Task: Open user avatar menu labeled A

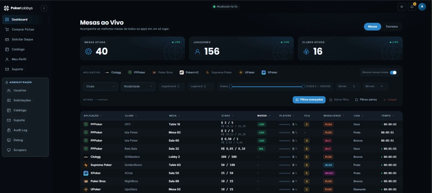Action: [x=422, y=7]
